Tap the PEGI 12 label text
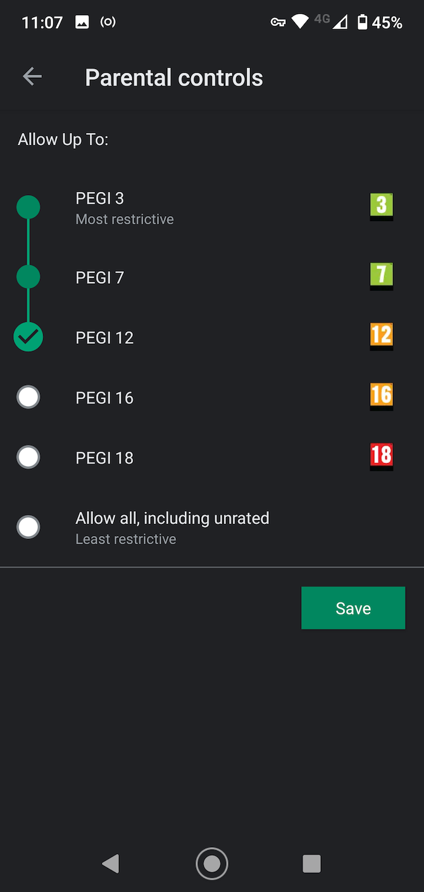 pos(104,336)
